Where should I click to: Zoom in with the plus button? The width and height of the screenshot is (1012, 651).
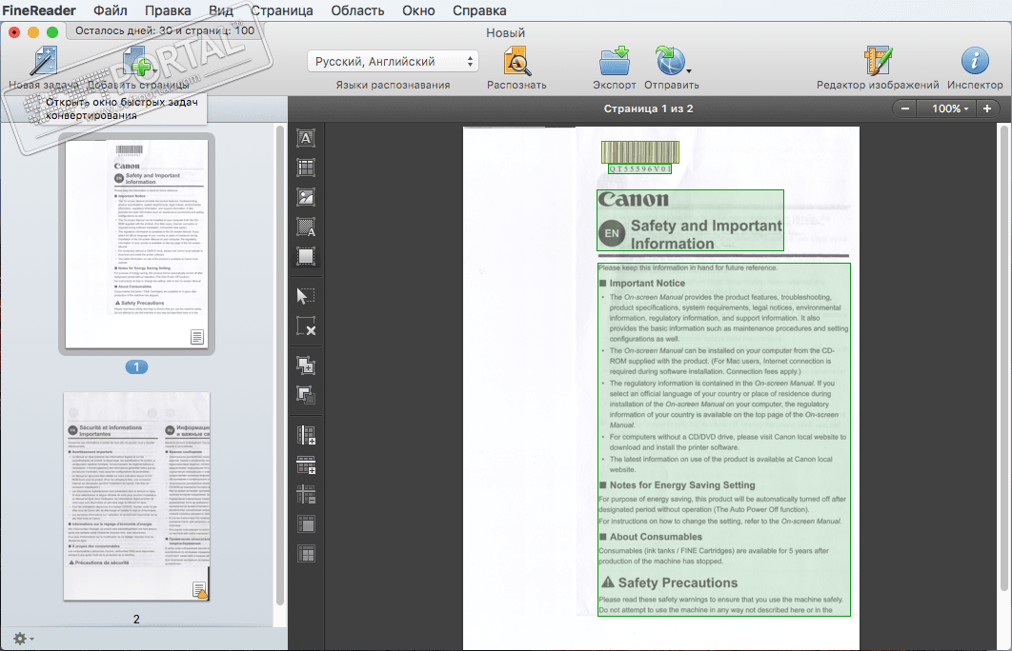[987, 108]
